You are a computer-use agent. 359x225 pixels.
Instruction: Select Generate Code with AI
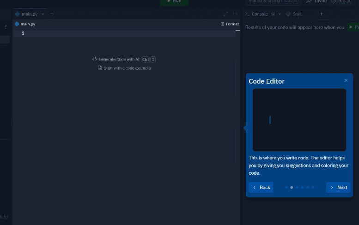pos(119,59)
